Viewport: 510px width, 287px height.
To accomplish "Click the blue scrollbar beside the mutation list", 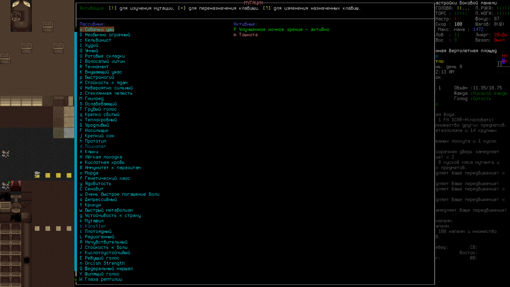I will [x=76, y=151].
